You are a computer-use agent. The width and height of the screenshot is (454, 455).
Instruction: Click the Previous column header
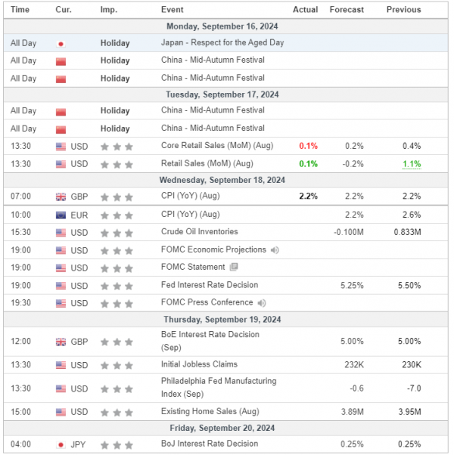click(403, 10)
